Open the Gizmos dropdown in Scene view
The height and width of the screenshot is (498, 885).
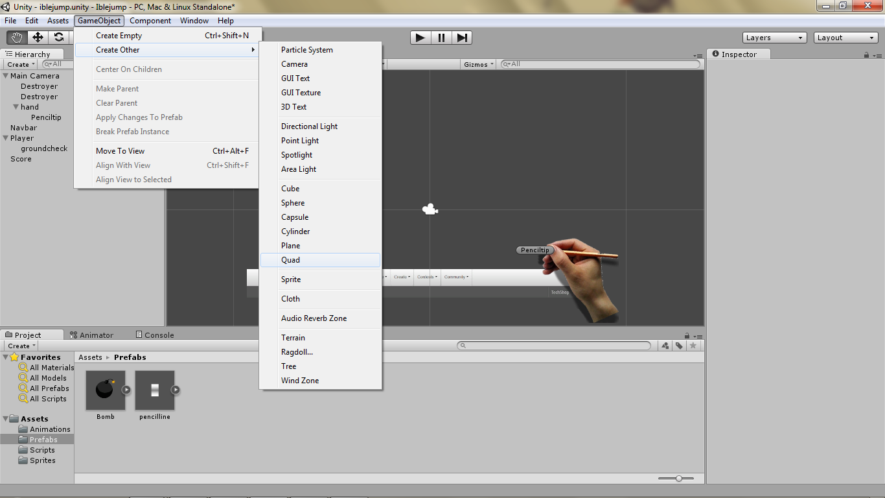point(479,64)
